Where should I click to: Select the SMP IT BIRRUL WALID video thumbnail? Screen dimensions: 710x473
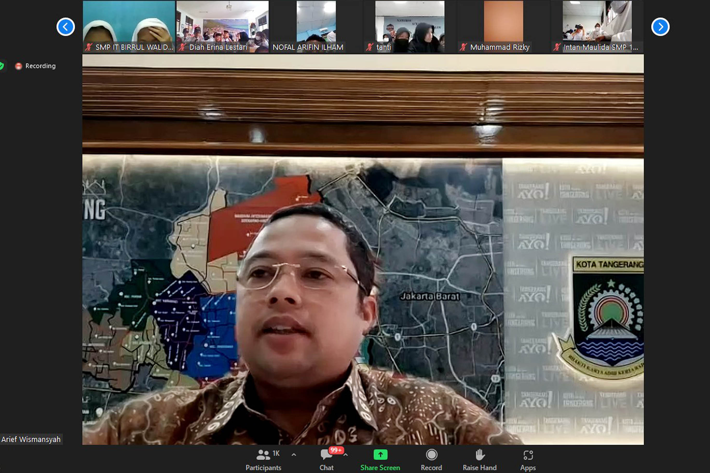coord(129,23)
